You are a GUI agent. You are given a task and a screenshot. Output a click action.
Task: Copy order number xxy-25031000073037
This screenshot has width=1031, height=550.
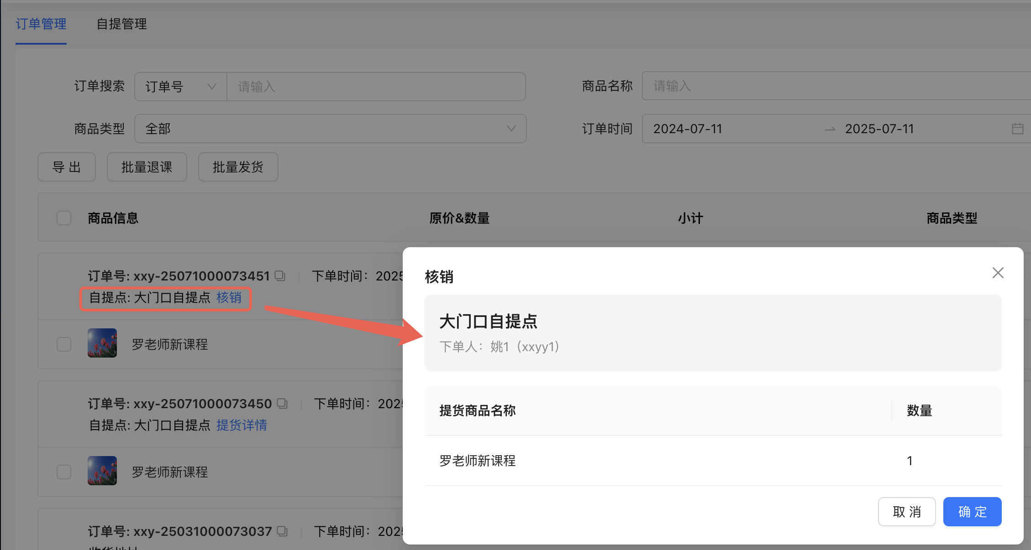tap(282, 531)
